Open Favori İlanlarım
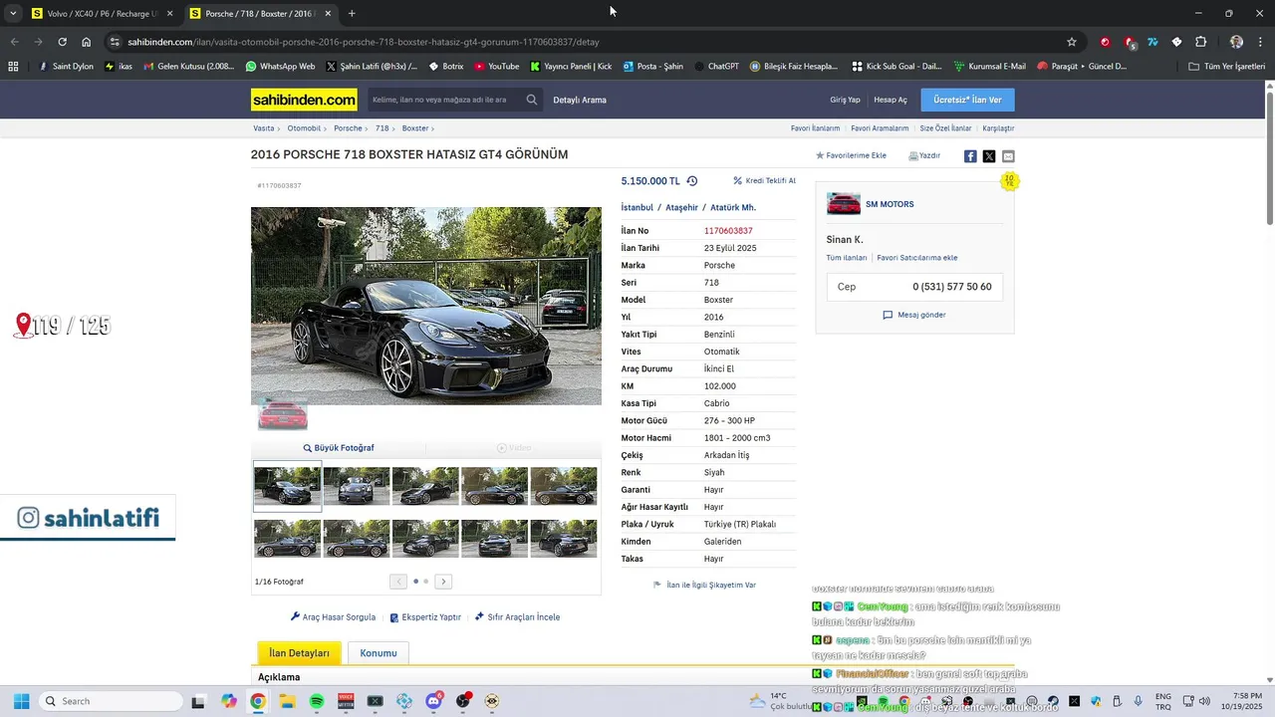This screenshot has height=717, width=1275. click(x=815, y=128)
